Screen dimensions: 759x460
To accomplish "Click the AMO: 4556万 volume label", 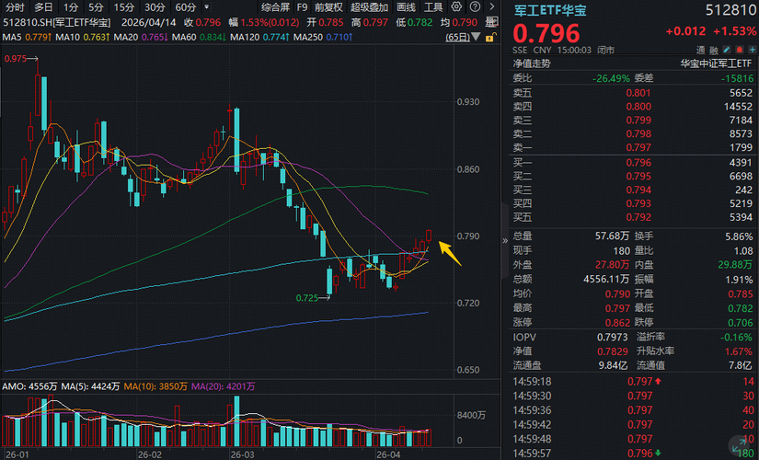I will [x=29, y=386].
